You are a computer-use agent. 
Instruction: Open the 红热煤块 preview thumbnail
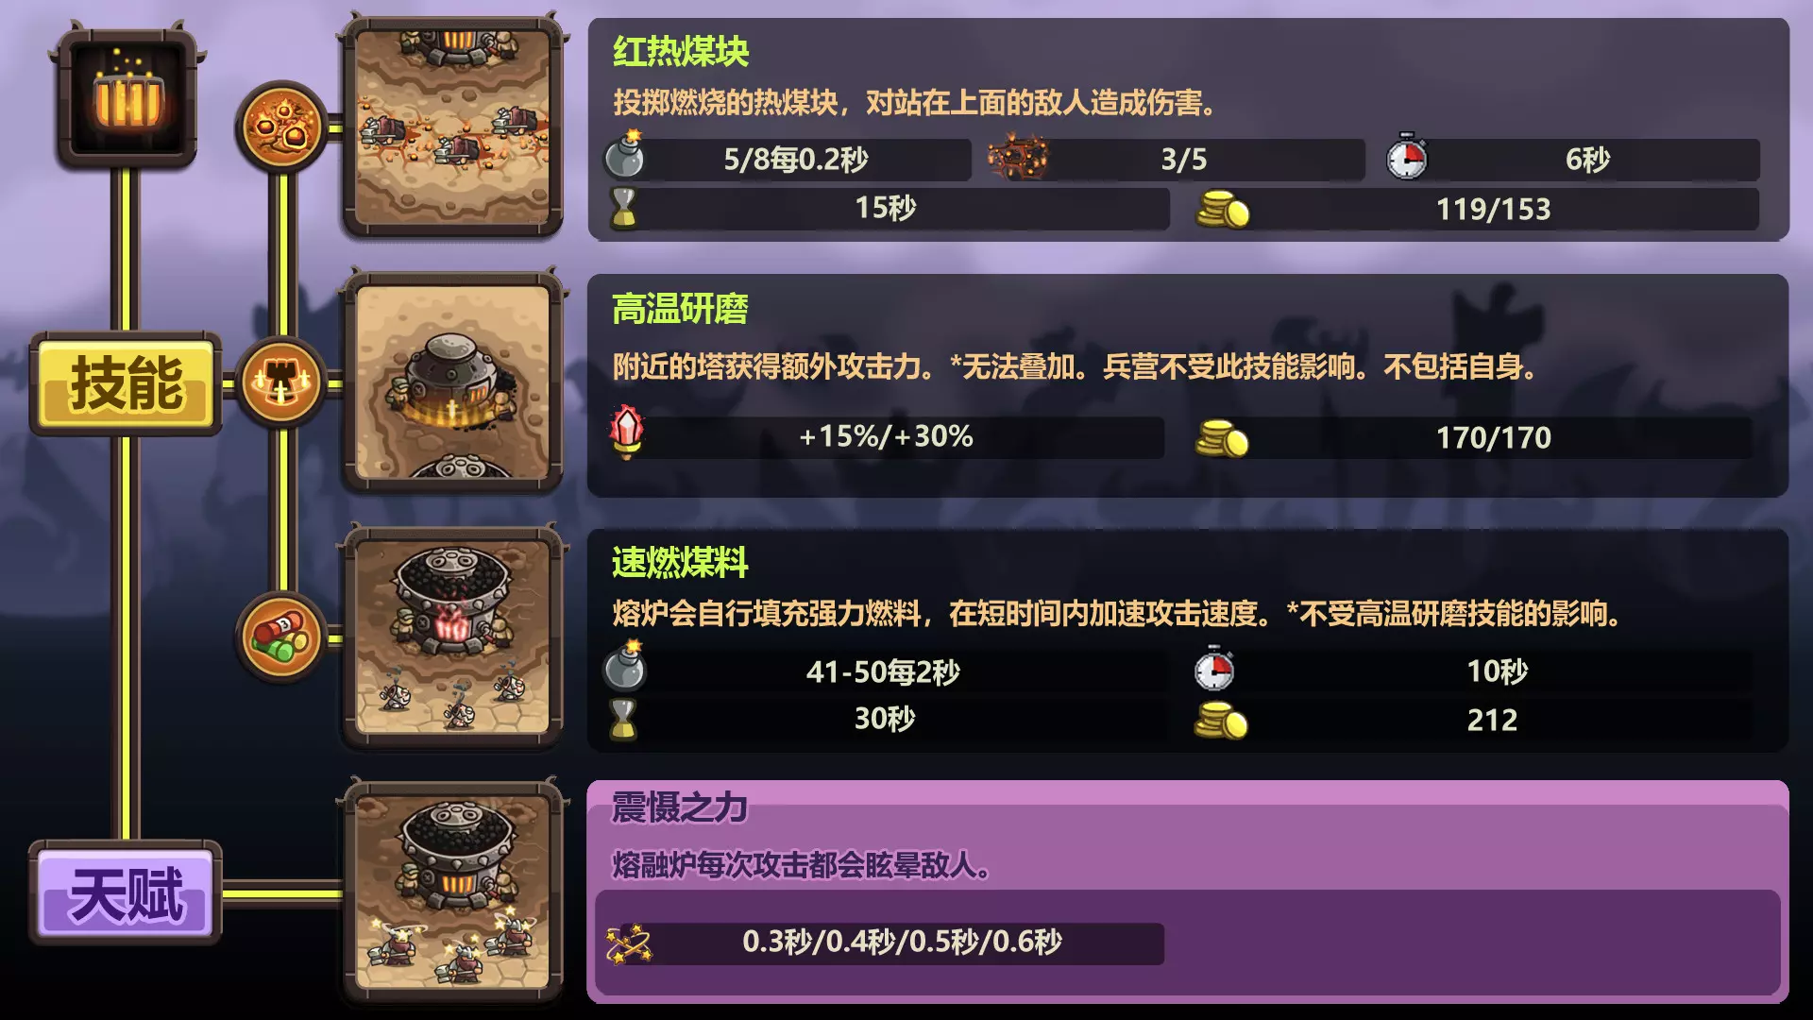point(453,127)
